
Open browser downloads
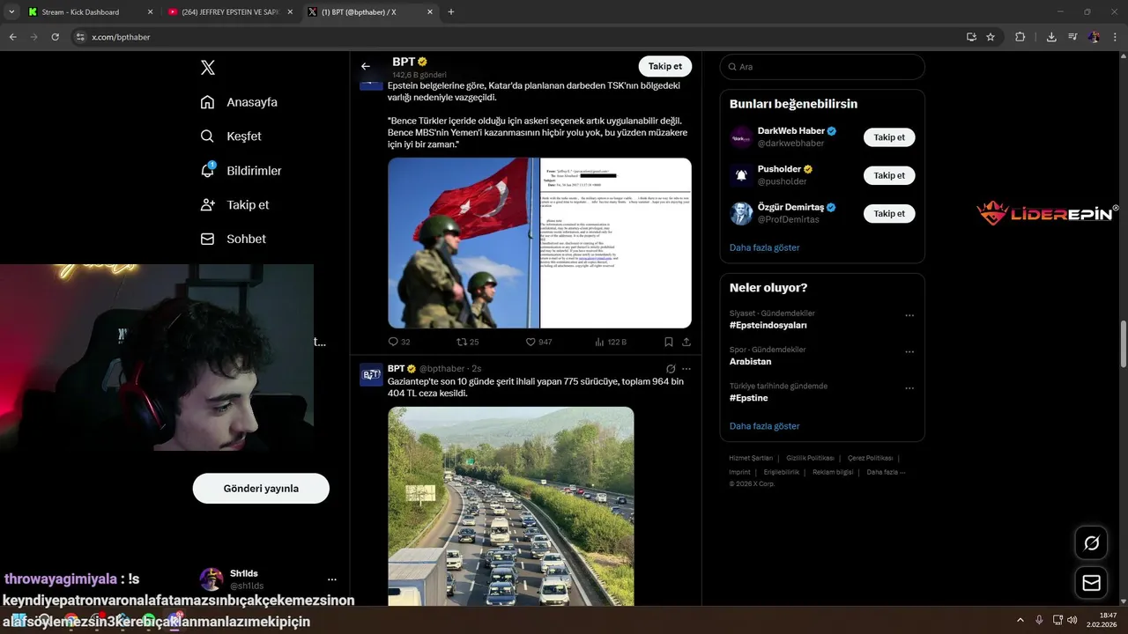tap(1051, 37)
